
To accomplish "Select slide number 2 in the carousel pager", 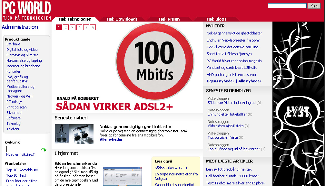I will point(65,28).
